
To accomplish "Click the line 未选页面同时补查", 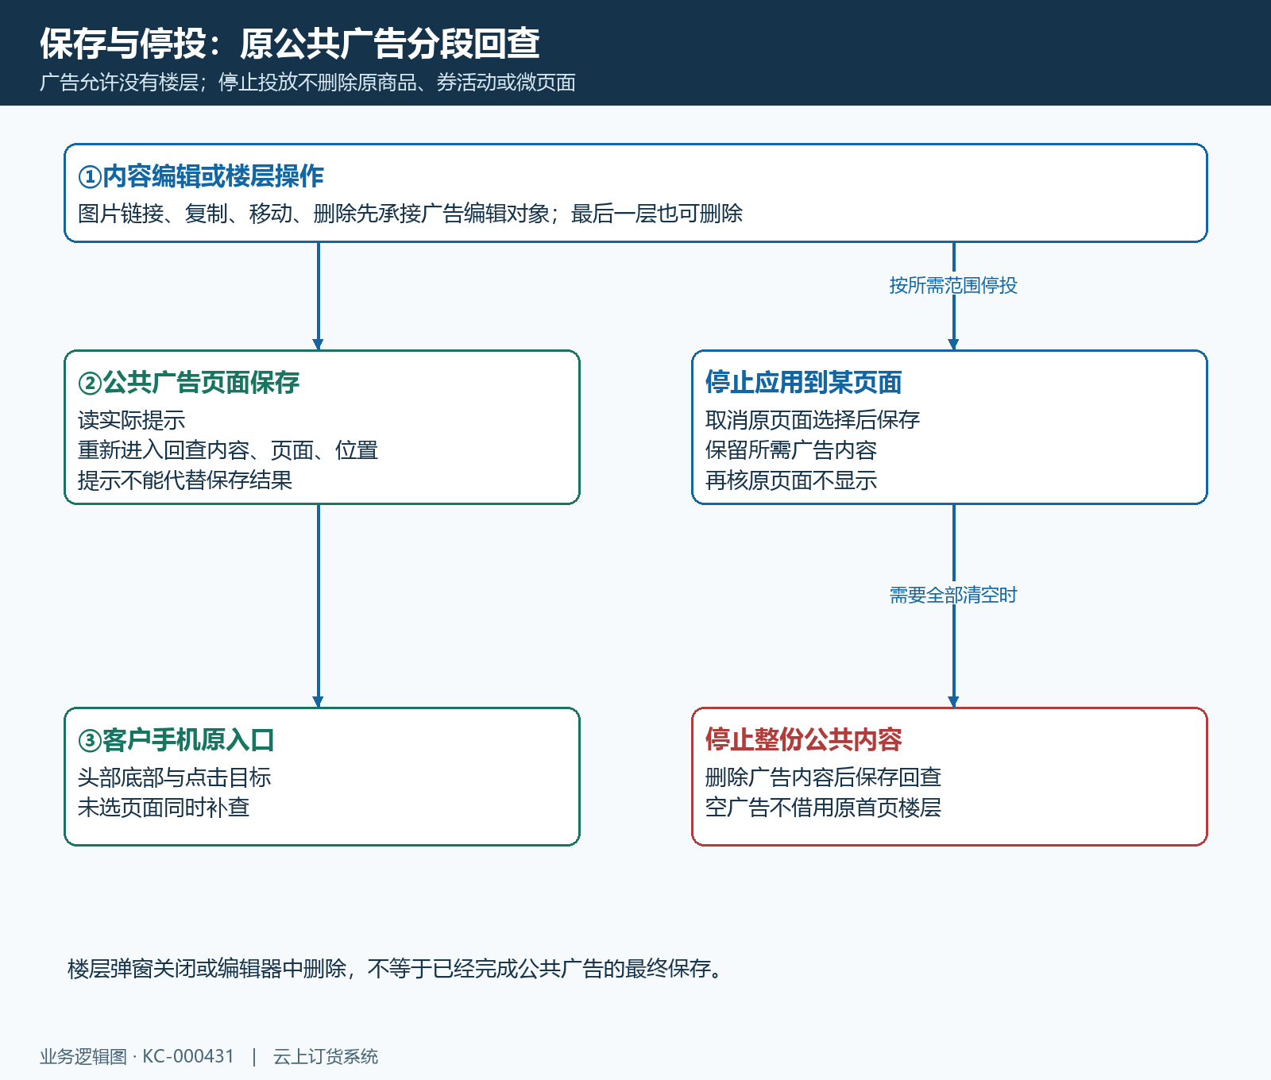I will 164,808.
